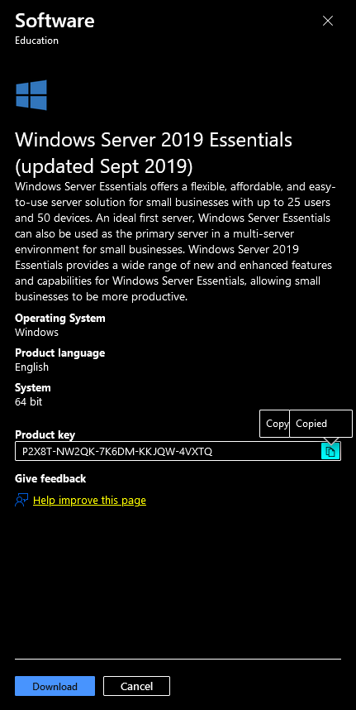Cancel the software download panel
This screenshot has width=356, height=710.
[x=136, y=686]
